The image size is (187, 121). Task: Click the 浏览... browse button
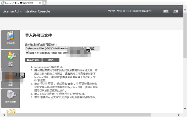pos(93,48)
